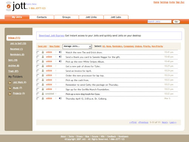Play audio for the White Stripes Album jott

(60, 61)
